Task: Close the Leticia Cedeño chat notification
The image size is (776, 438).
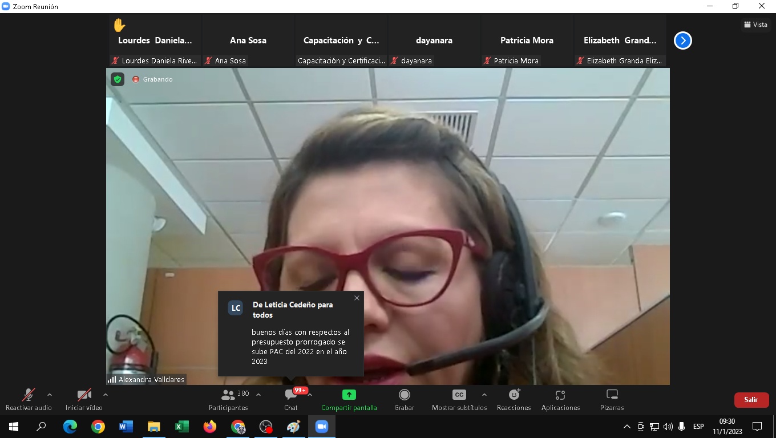Action: click(x=357, y=298)
